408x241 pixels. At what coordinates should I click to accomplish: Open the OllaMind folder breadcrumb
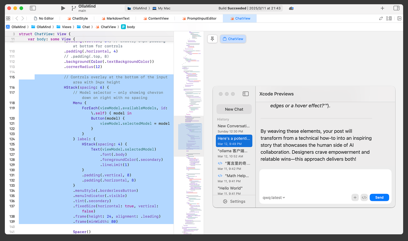coord(41,27)
